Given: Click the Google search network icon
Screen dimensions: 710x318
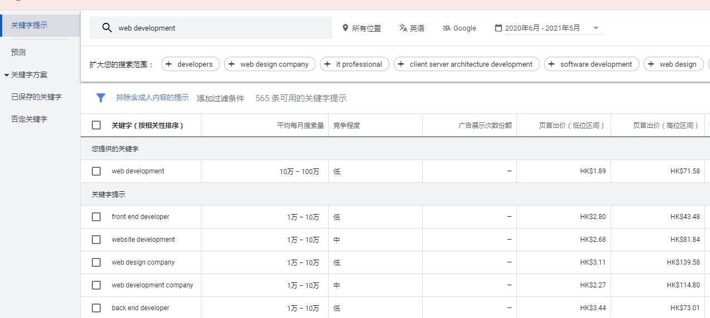Looking at the screenshot, I should click(446, 28).
